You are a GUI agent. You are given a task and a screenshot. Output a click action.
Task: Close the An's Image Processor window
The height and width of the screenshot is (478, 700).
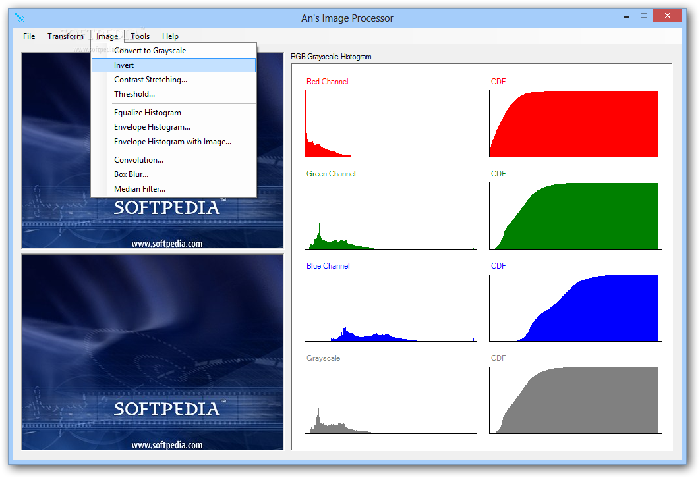pyautogui.click(x=668, y=16)
